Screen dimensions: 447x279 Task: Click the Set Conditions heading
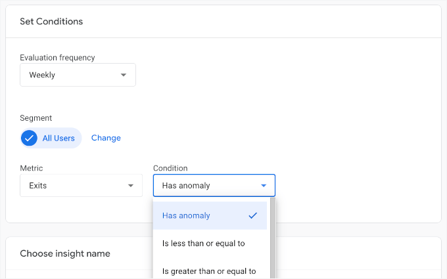(x=51, y=22)
